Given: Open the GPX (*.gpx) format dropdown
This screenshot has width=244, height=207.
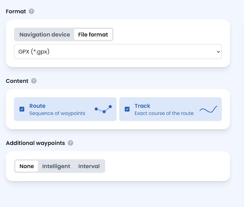Looking at the screenshot, I should 118,51.
